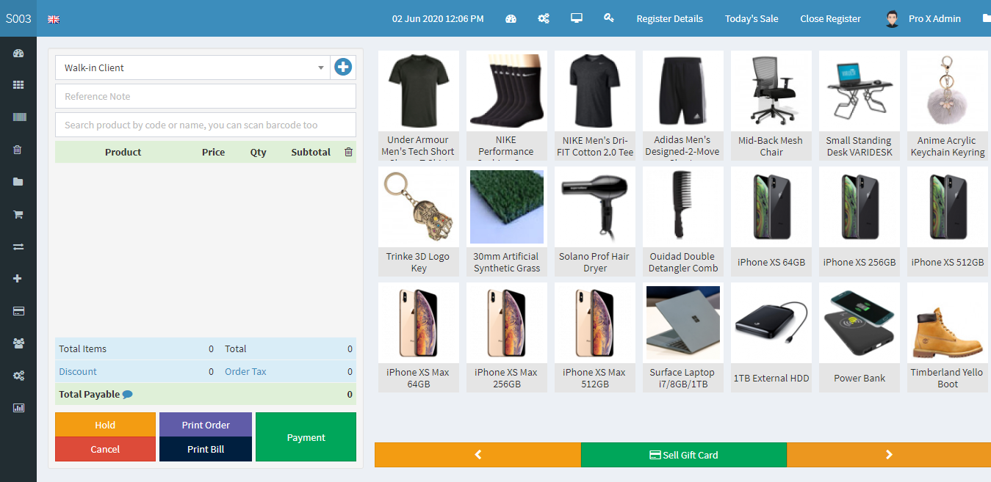Add a new customer with the plus button
The width and height of the screenshot is (991, 482).
[343, 67]
